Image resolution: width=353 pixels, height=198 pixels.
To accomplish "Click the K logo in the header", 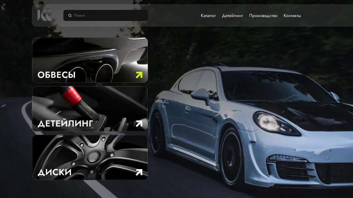I will [44, 15].
